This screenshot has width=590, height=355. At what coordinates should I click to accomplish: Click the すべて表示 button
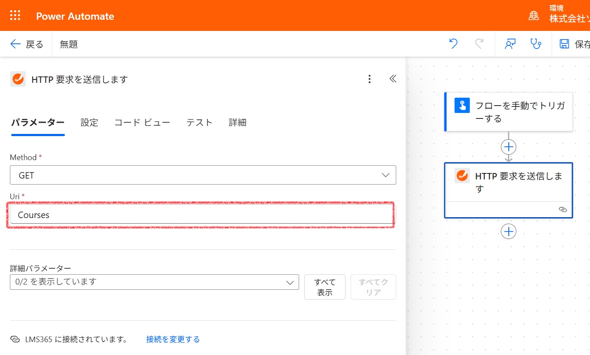click(x=325, y=287)
